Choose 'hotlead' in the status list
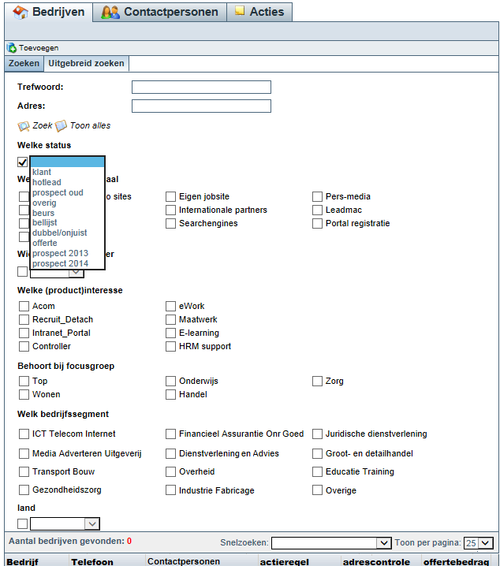 [68, 182]
